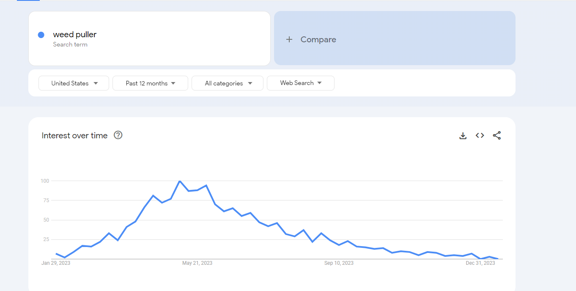Click the Interest over time heading
This screenshot has width=576, height=291.
tap(74, 135)
